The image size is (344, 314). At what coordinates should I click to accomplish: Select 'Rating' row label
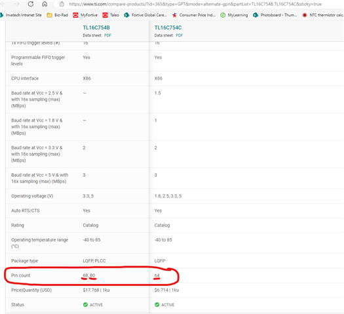tap(18, 225)
